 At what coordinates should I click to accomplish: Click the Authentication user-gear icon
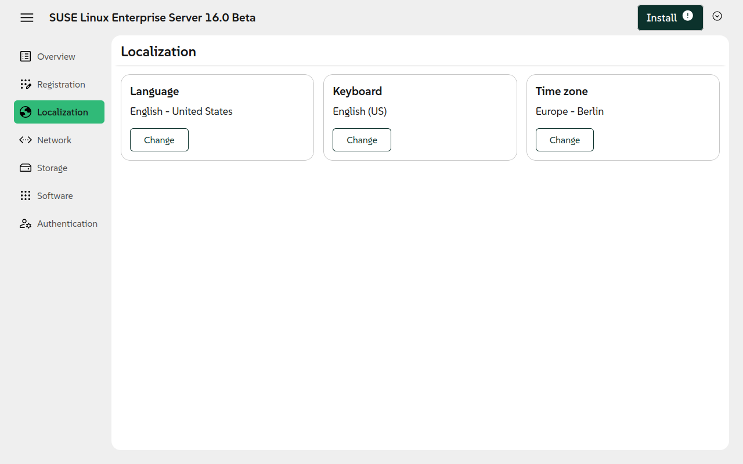click(x=26, y=223)
